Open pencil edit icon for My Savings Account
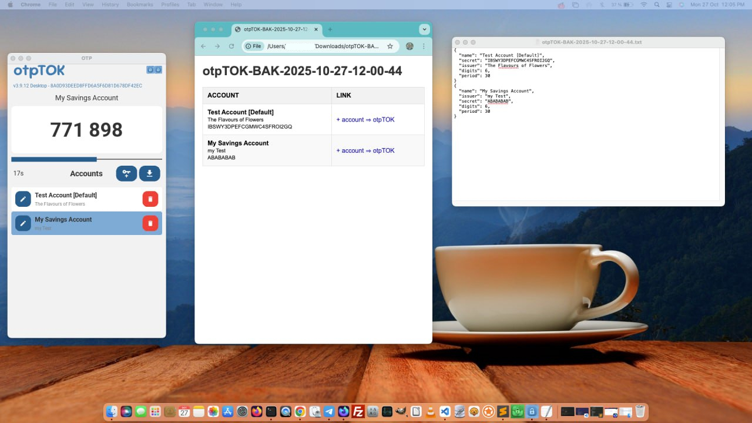 tap(22, 223)
